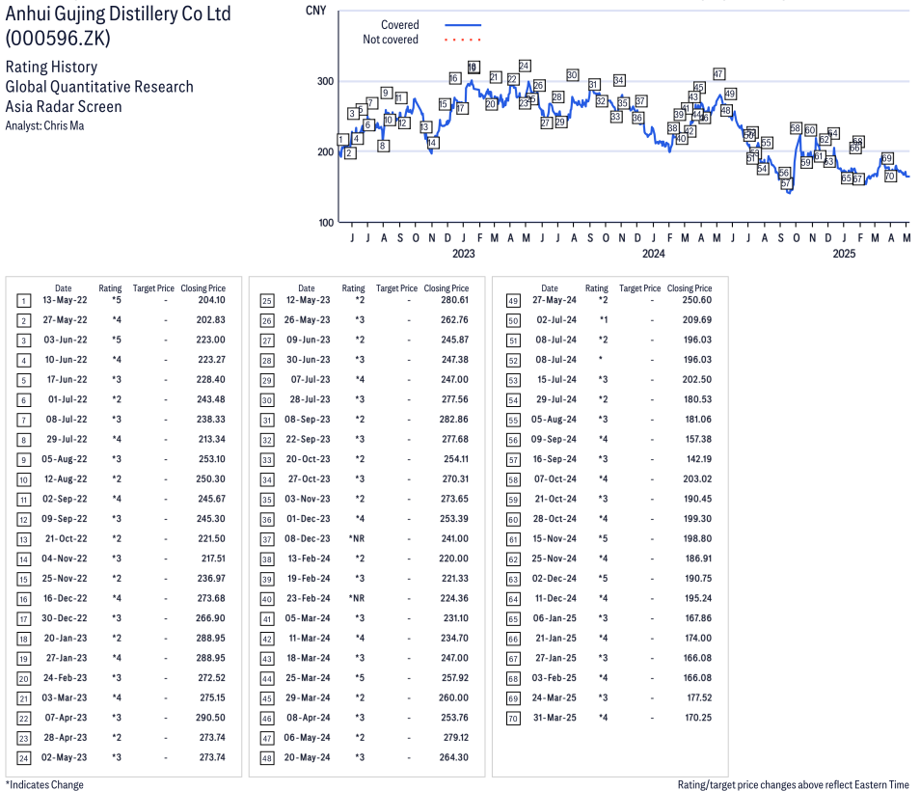The height and width of the screenshot is (791, 920).
Task: Select the 29-Jul-22 date cell
Action: click(x=67, y=440)
